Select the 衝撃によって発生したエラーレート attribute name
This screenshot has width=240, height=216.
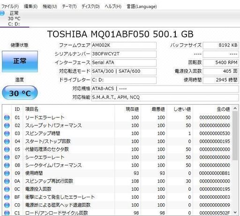point(60,197)
